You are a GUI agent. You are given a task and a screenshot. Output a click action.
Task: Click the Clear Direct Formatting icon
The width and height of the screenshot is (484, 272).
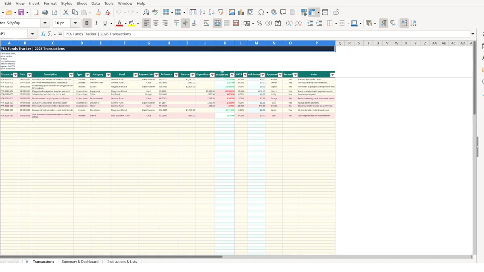pos(108,12)
